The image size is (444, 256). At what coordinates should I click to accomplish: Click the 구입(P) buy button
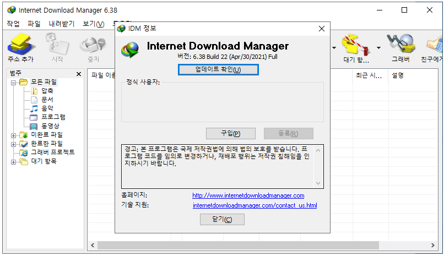click(231, 134)
